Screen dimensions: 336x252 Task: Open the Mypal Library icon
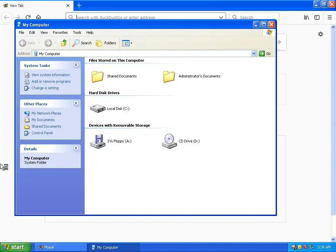[x=306, y=17]
